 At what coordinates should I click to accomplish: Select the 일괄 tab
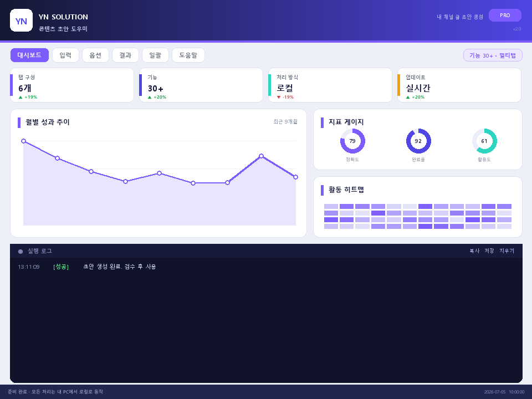coord(155,55)
